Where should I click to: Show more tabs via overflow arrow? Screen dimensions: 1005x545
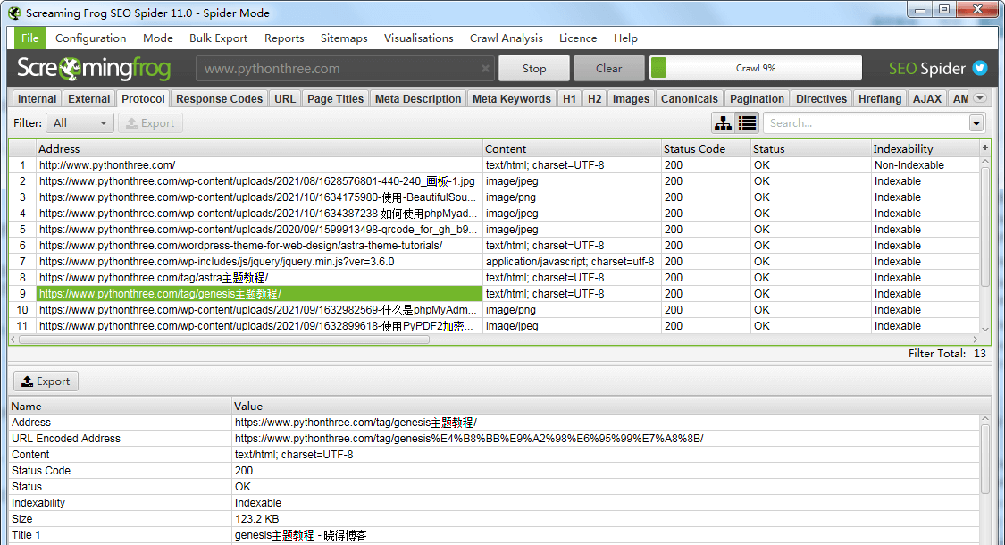(979, 98)
